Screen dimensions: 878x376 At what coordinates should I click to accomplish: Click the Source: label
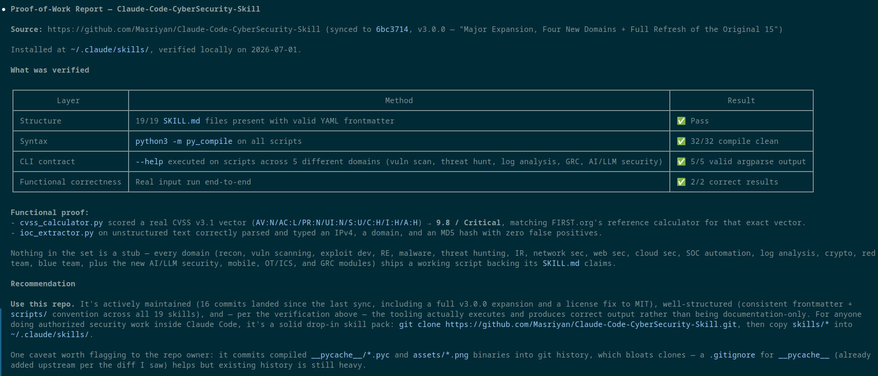tap(27, 29)
